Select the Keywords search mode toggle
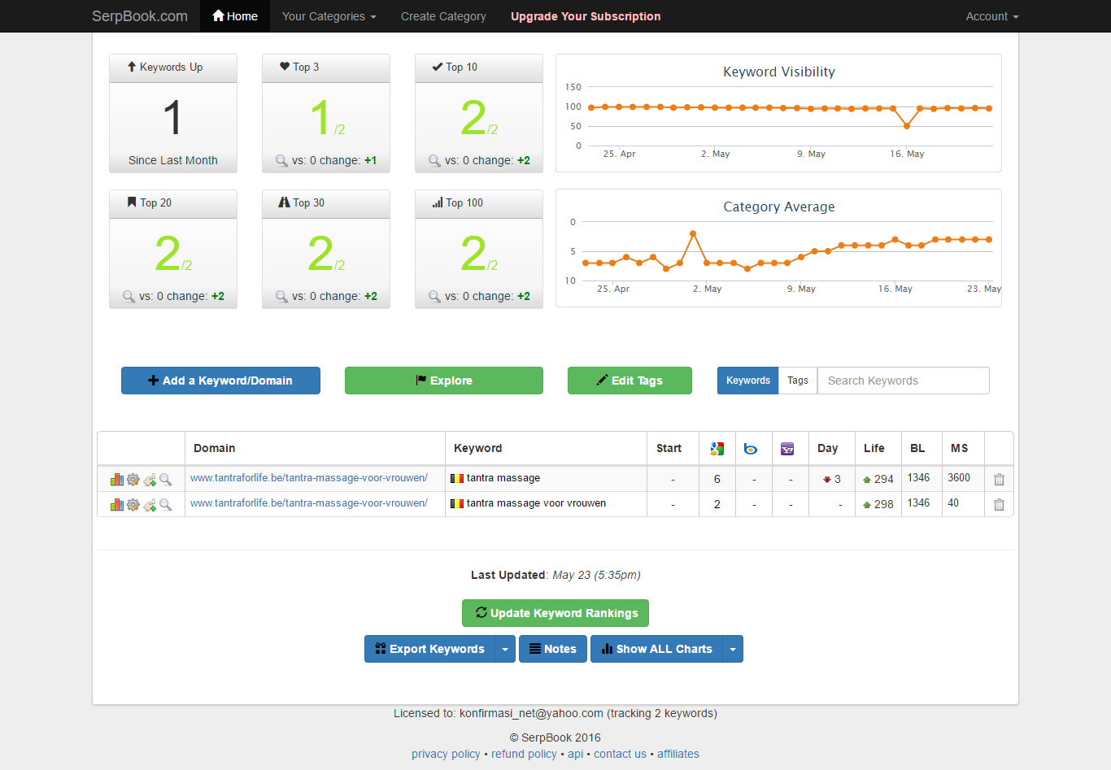 click(747, 381)
